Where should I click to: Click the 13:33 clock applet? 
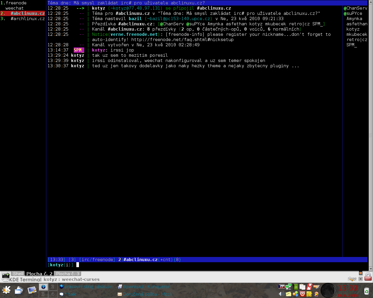[348, 288]
